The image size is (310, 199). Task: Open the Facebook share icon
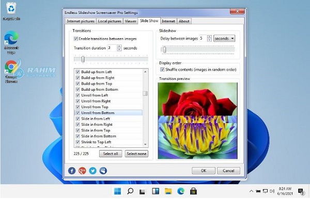pos(72,171)
